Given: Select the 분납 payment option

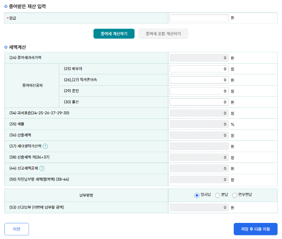Looking at the screenshot, I should click(x=218, y=195).
